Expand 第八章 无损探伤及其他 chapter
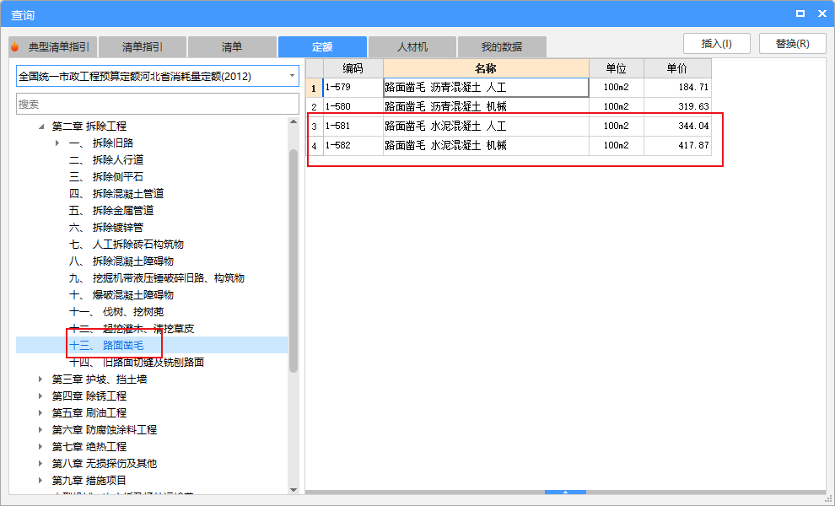Screen dimensions: 835x506 coord(40,463)
